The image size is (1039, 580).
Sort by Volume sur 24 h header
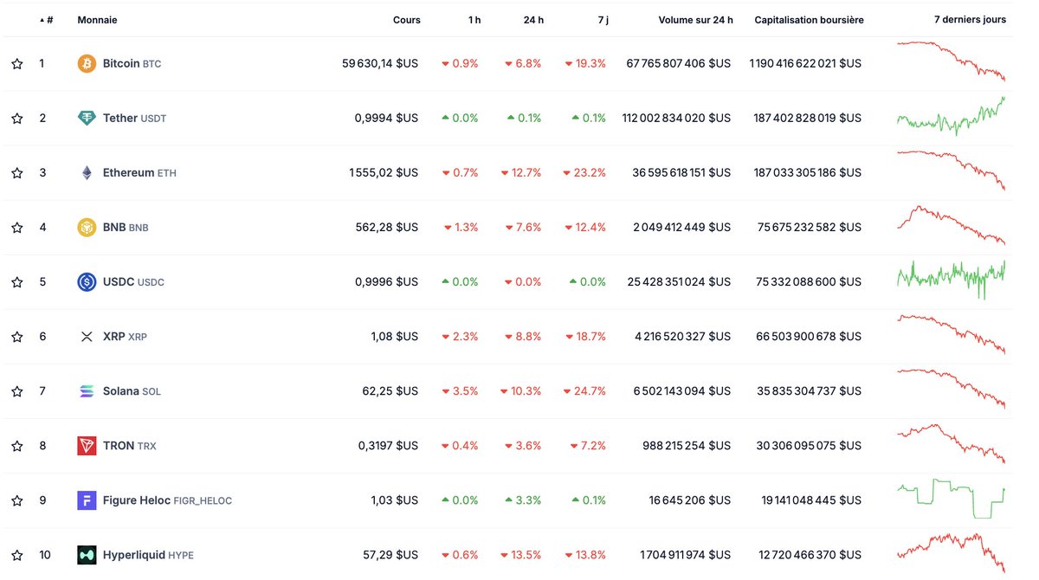695,20
